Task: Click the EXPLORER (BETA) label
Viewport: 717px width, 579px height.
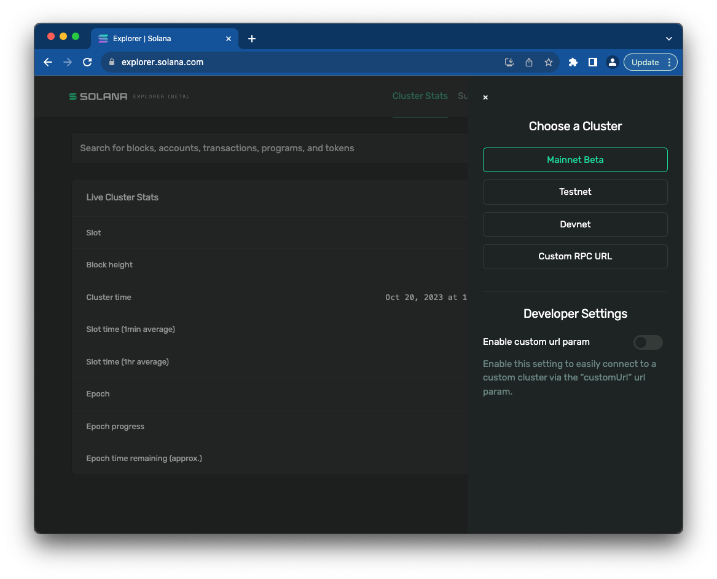Action: pyautogui.click(x=161, y=96)
